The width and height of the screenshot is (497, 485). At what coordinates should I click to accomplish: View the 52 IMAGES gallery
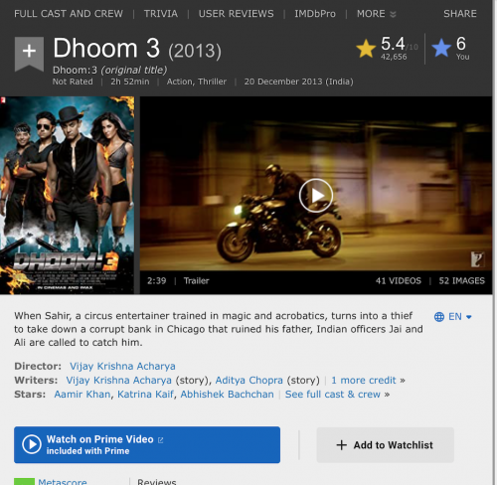pos(461,281)
